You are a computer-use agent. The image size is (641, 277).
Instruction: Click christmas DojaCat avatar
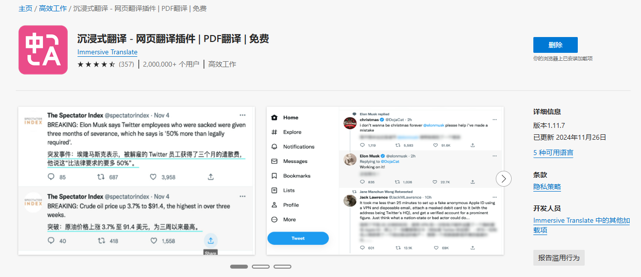pyautogui.click(x=350, y=123)
